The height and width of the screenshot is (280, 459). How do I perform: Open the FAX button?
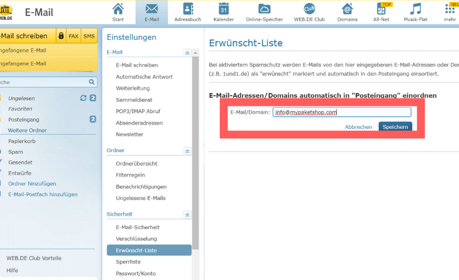point(73,36)
